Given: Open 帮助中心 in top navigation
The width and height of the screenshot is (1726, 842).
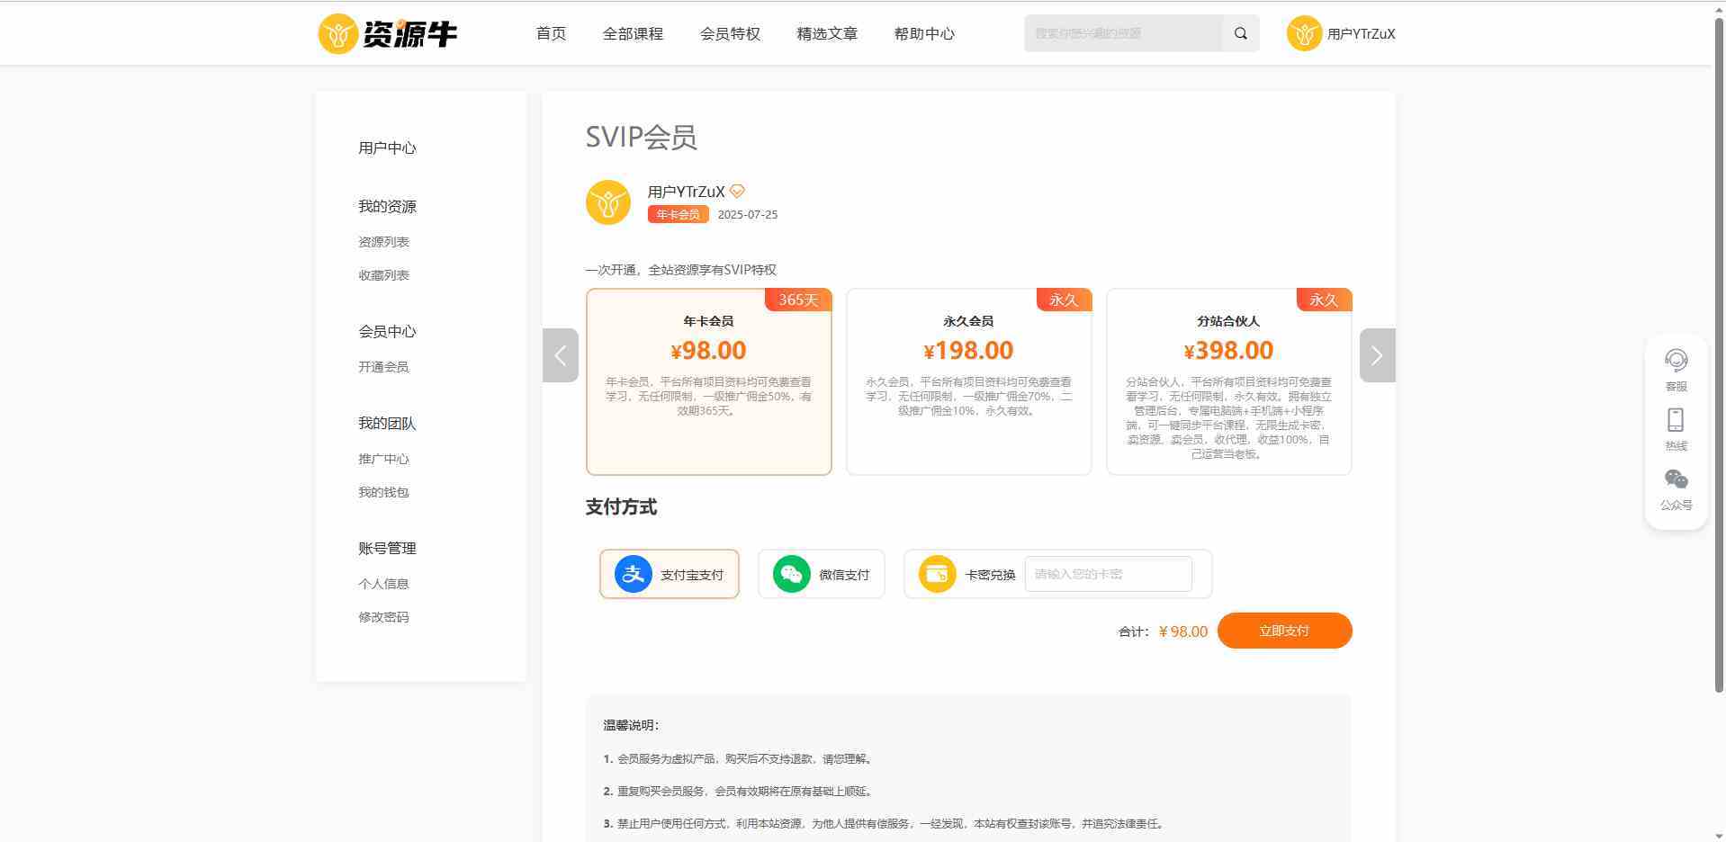Looking at the screenshot, I should [924, 33].
